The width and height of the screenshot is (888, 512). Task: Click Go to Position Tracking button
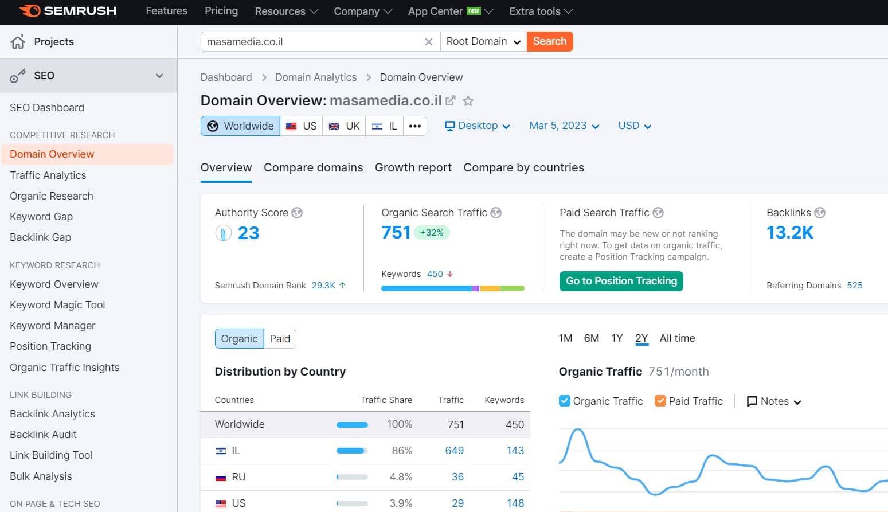click(x=621, y=281)
